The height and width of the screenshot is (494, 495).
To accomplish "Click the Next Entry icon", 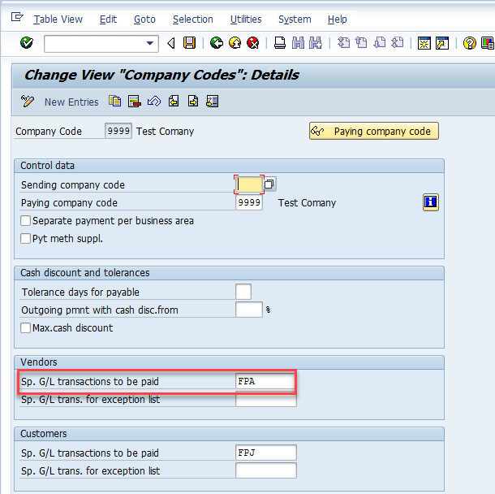I will [x=193, y=101].
